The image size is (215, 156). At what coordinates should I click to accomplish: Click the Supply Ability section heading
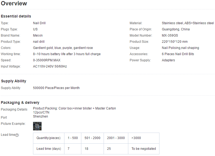pos(13,81)
